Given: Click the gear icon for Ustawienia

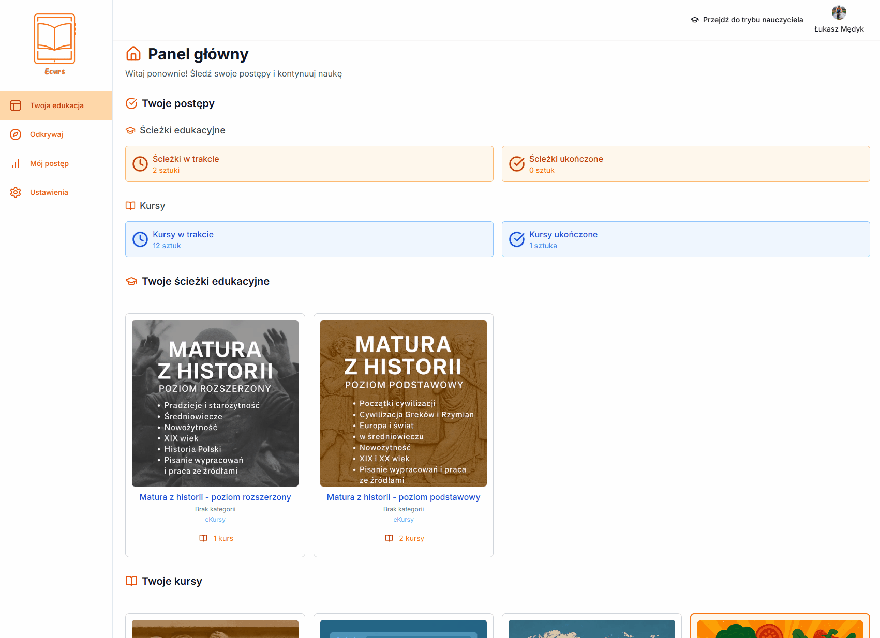Looking at the screenshot, I should pyautogui.click(x=16, y=192).
